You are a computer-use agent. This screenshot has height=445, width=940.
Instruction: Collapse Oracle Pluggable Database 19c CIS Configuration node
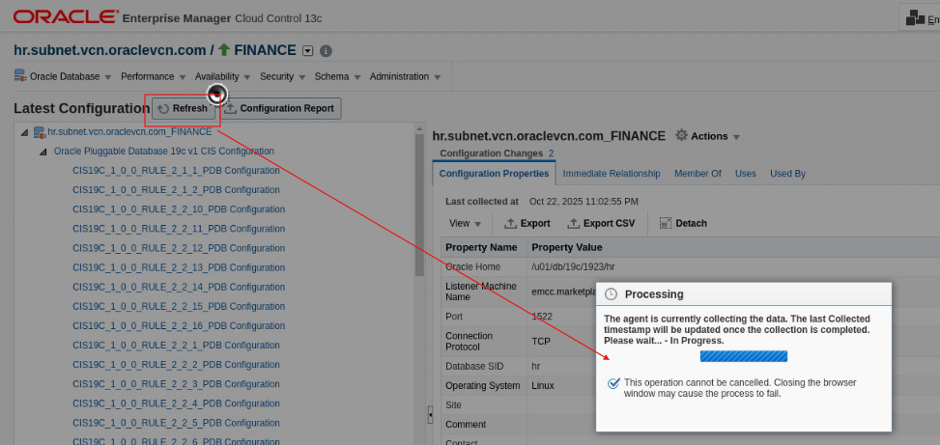point(43,152)
